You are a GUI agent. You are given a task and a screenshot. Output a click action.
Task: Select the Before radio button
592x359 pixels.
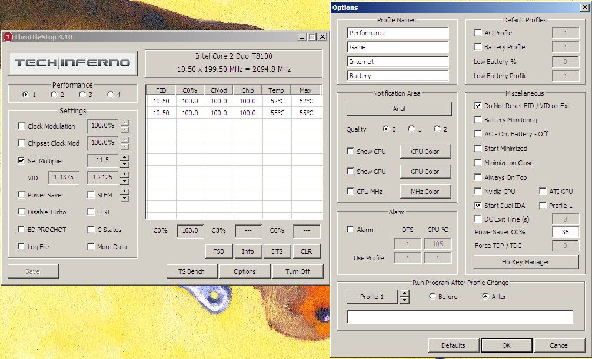click(433, 296)
